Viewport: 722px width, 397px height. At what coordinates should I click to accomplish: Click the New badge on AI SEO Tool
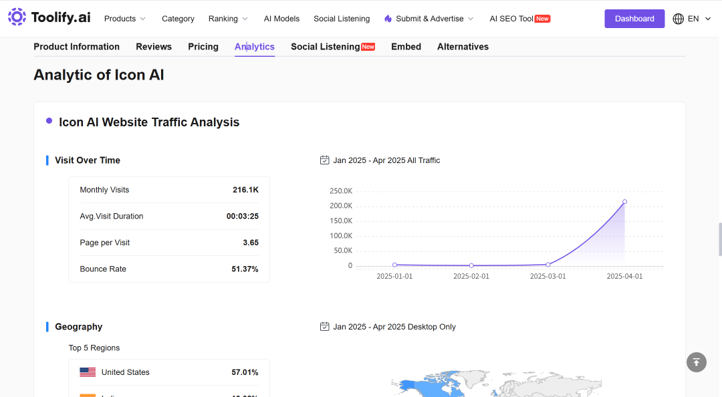pos(542,19)
